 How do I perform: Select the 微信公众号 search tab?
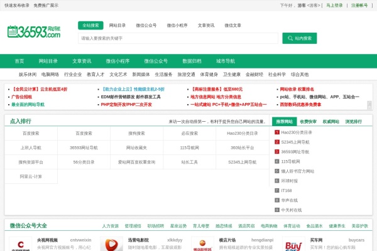[x=146, y=25]
